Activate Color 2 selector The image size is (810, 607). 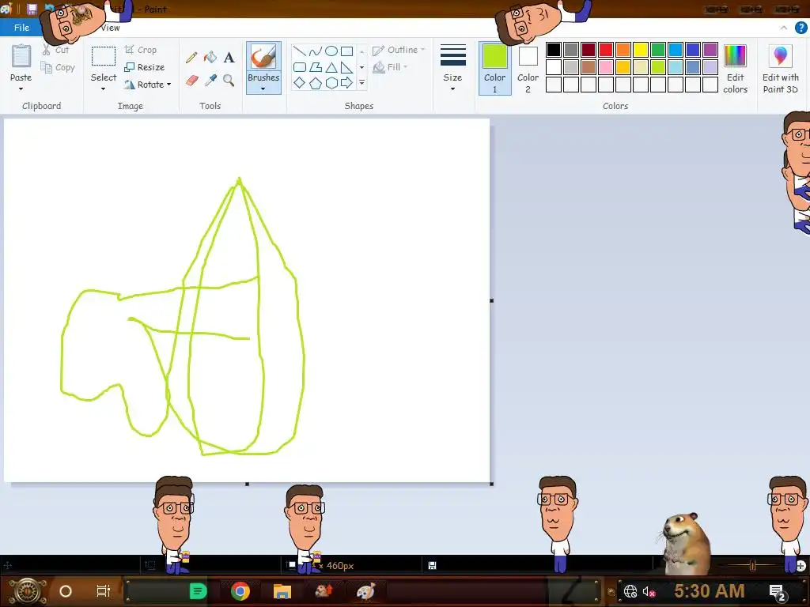[528, 68]
